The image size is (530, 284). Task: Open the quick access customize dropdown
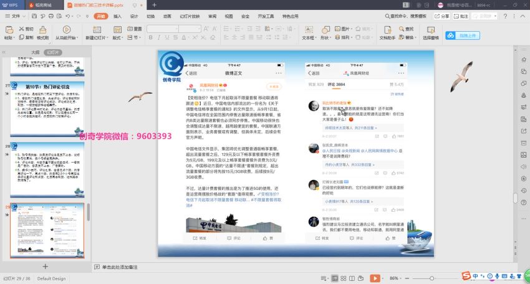(x=87, y=16)
